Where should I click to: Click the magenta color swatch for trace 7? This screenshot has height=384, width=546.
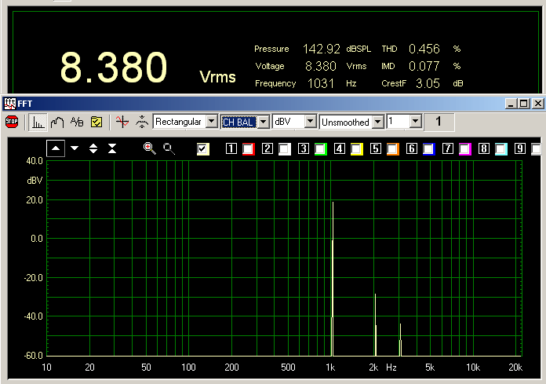click(x=464, y=148)
